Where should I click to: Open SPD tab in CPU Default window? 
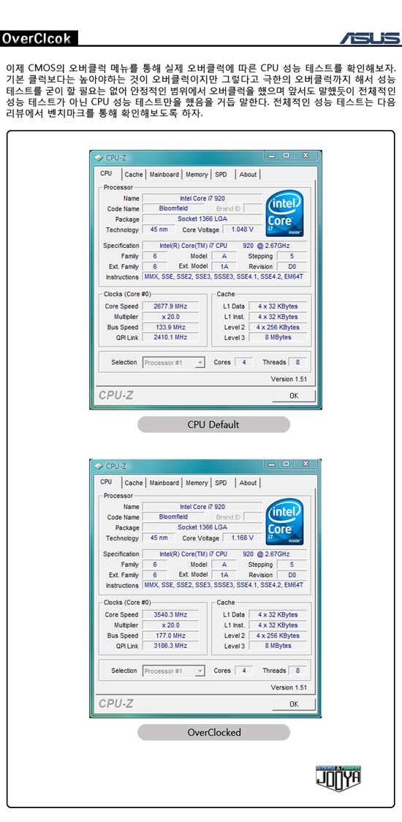point(221,175)
